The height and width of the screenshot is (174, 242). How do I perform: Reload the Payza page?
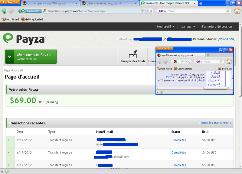coord(151,11)
